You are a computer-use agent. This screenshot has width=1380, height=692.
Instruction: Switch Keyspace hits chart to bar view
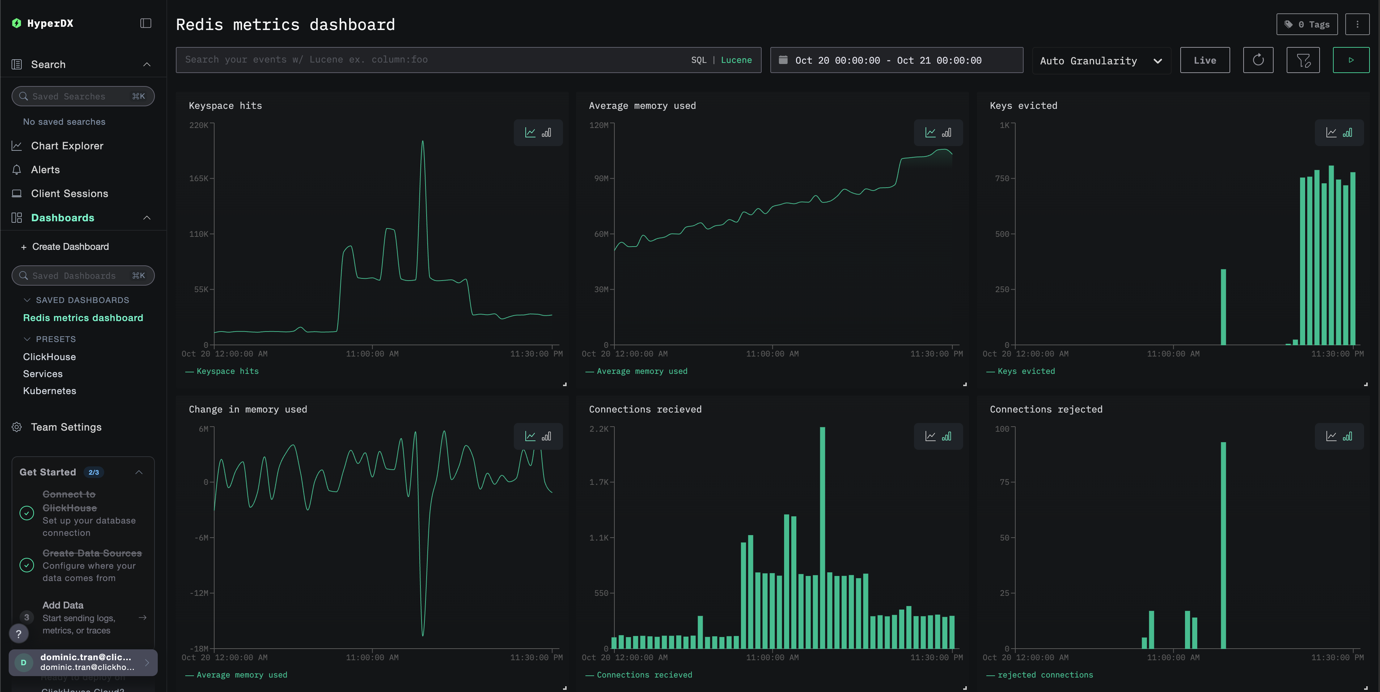point(546,133)
